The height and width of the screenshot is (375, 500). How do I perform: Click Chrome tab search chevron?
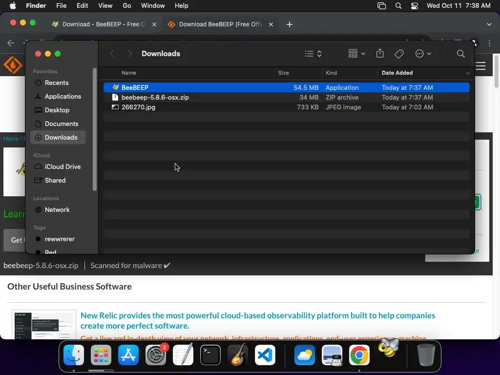tap(489, 24)
